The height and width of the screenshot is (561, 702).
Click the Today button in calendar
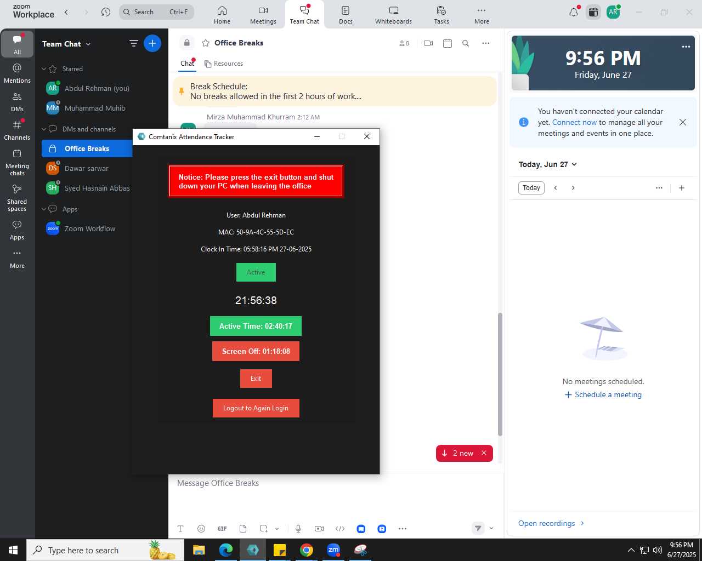click(x=531, y=188)
